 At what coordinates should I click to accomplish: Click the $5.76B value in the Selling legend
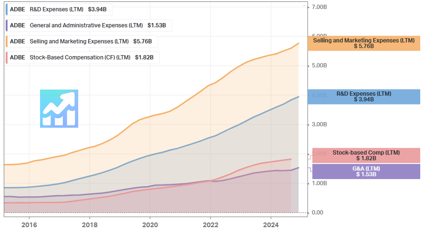(x=142, y=41)
